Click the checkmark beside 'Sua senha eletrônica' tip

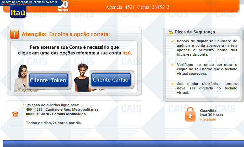[172, 84]
